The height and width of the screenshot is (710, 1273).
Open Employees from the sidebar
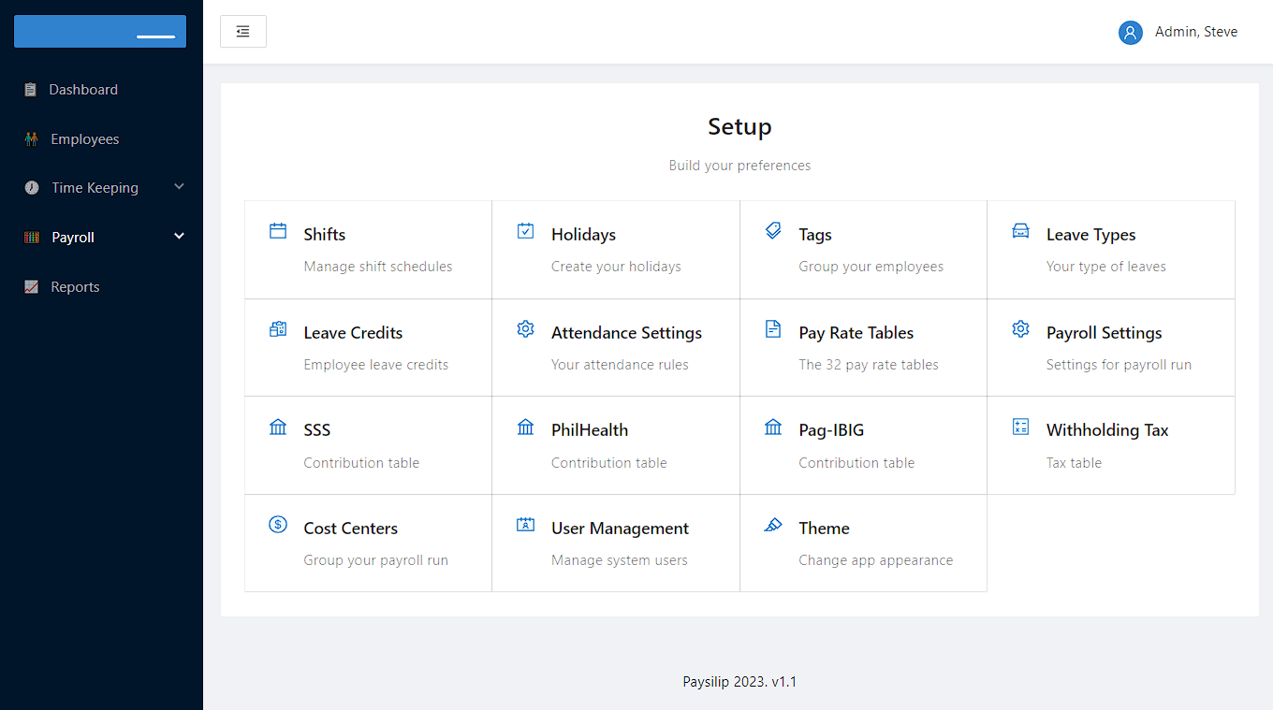click(84, 139)
